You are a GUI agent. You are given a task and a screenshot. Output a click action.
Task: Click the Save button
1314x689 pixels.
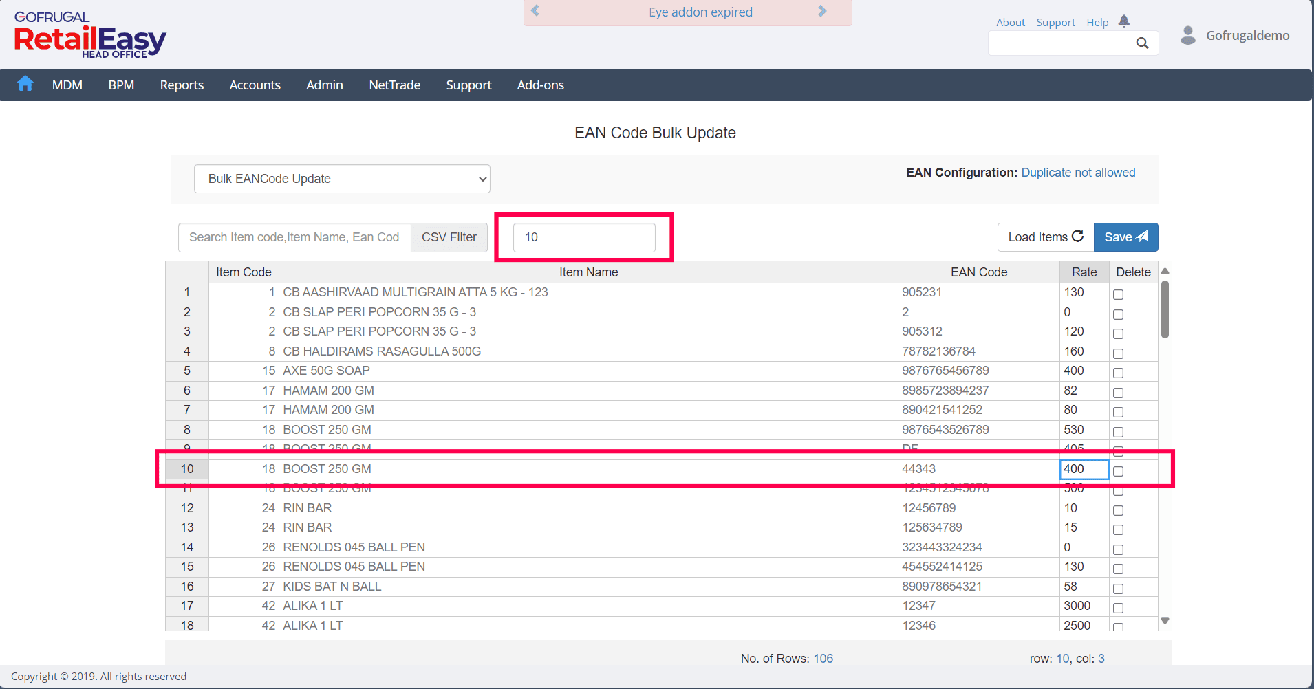pyautogui.click(x=1126, y=237)
